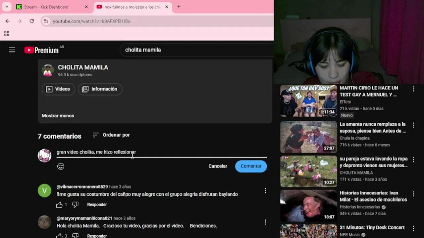This screenshot has height=238, width=424.
Task: Open @vilmacerronromero5529 profile link
Action: coord(82,187)
